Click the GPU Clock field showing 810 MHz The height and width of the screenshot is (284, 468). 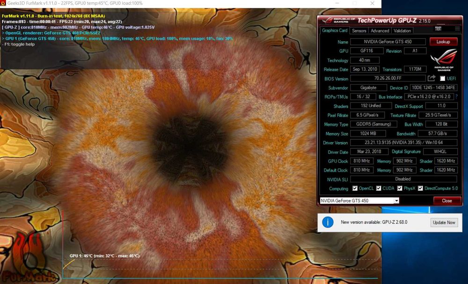click(x=361, y=161)
